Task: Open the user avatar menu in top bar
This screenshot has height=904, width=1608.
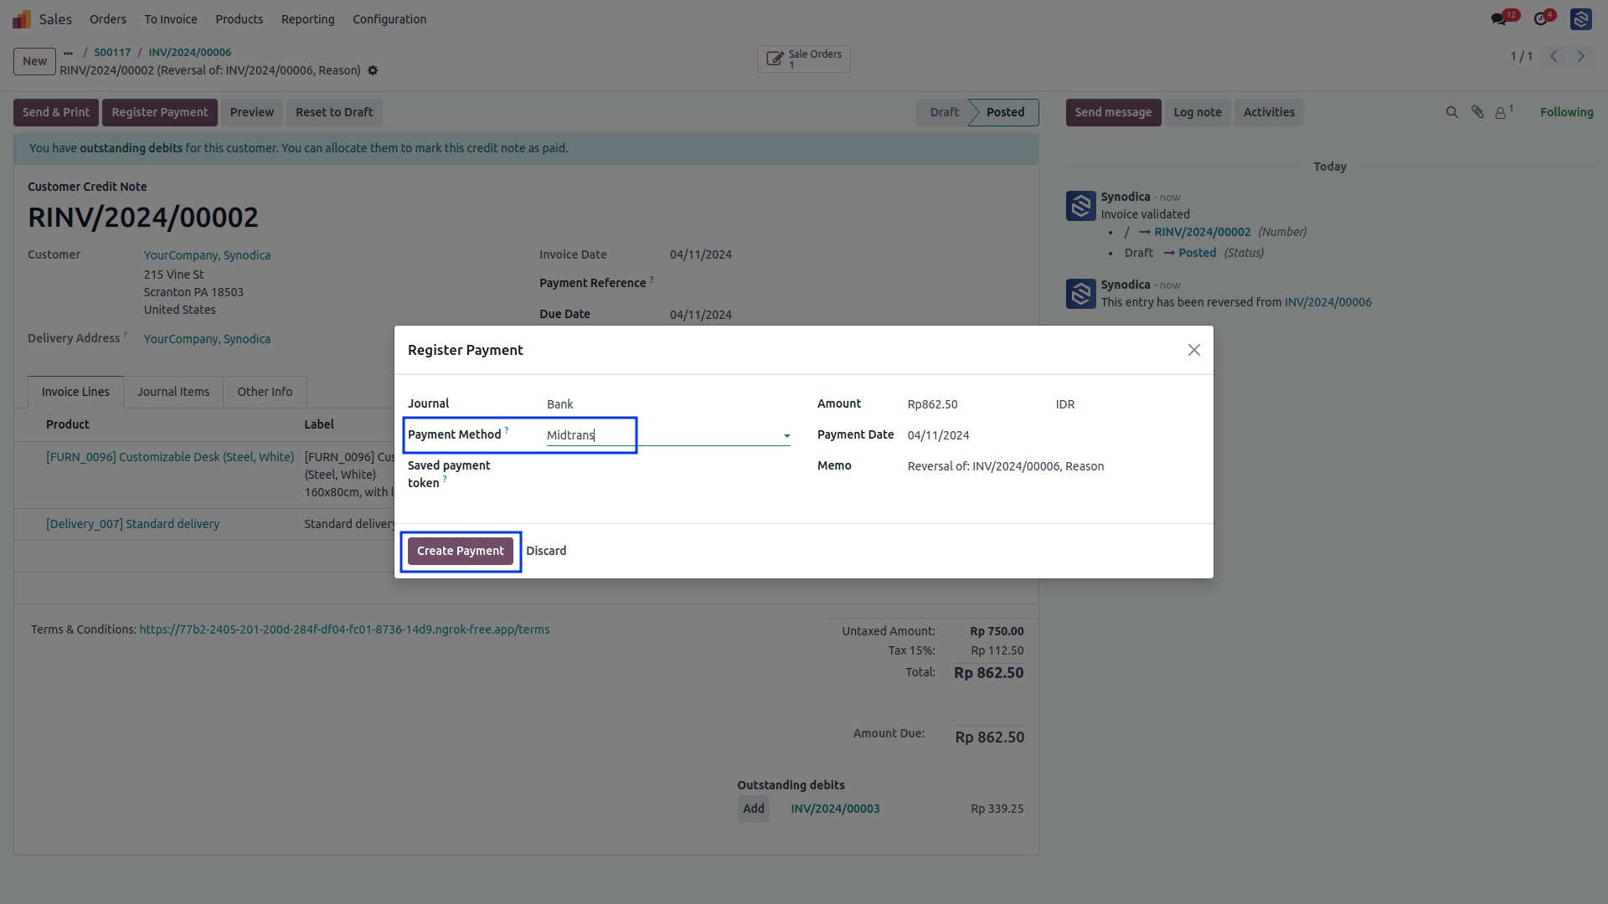Action: click(x=1581, y=18)
